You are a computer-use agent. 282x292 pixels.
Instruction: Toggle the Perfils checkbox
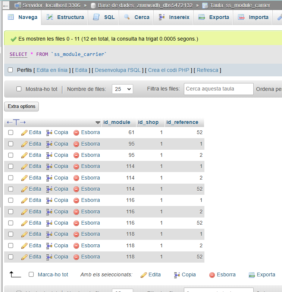[x=10, y=70]
